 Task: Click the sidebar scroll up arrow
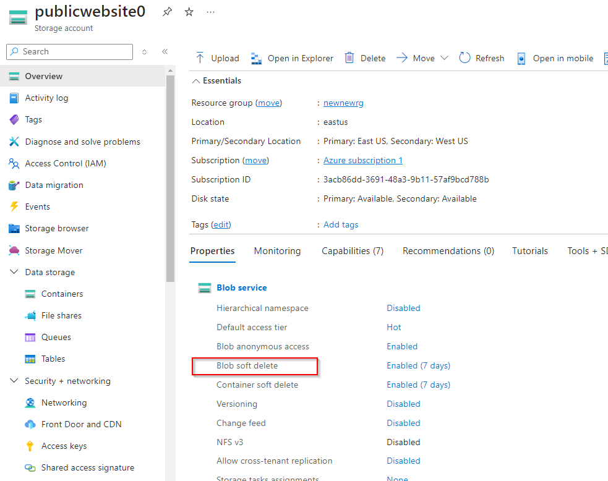click(170, 70)
